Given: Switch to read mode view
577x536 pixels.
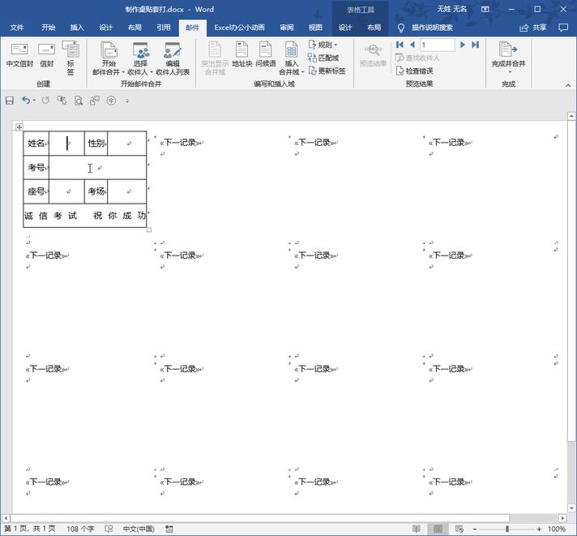Looking at the screenshot, I should pos(417,529).
